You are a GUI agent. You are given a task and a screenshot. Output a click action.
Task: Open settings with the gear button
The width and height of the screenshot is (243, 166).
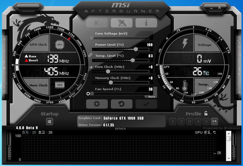point(97,104)
